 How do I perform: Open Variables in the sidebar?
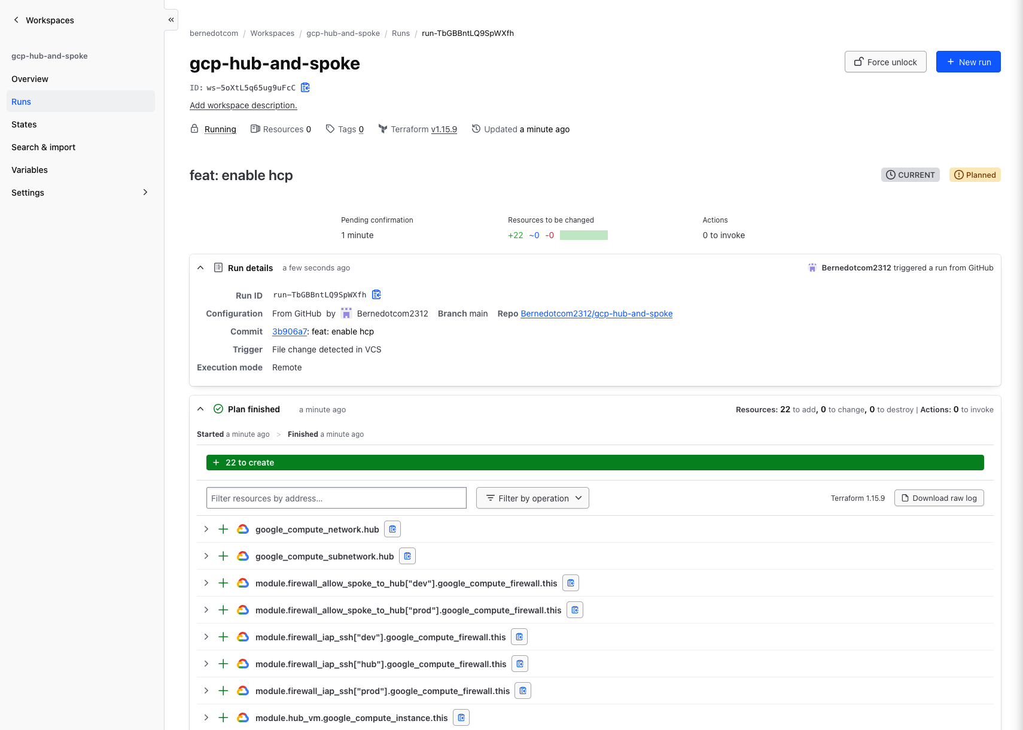tap(81, 169)
